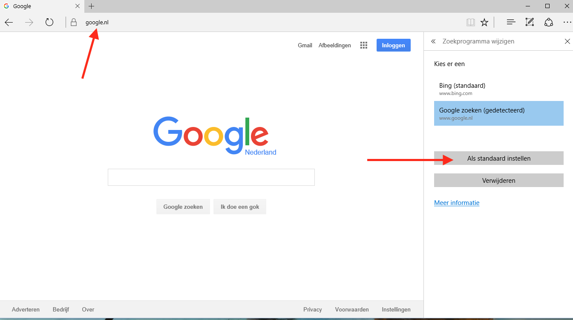
Task: Add page to favorites star icon
Action: point(484,22)
